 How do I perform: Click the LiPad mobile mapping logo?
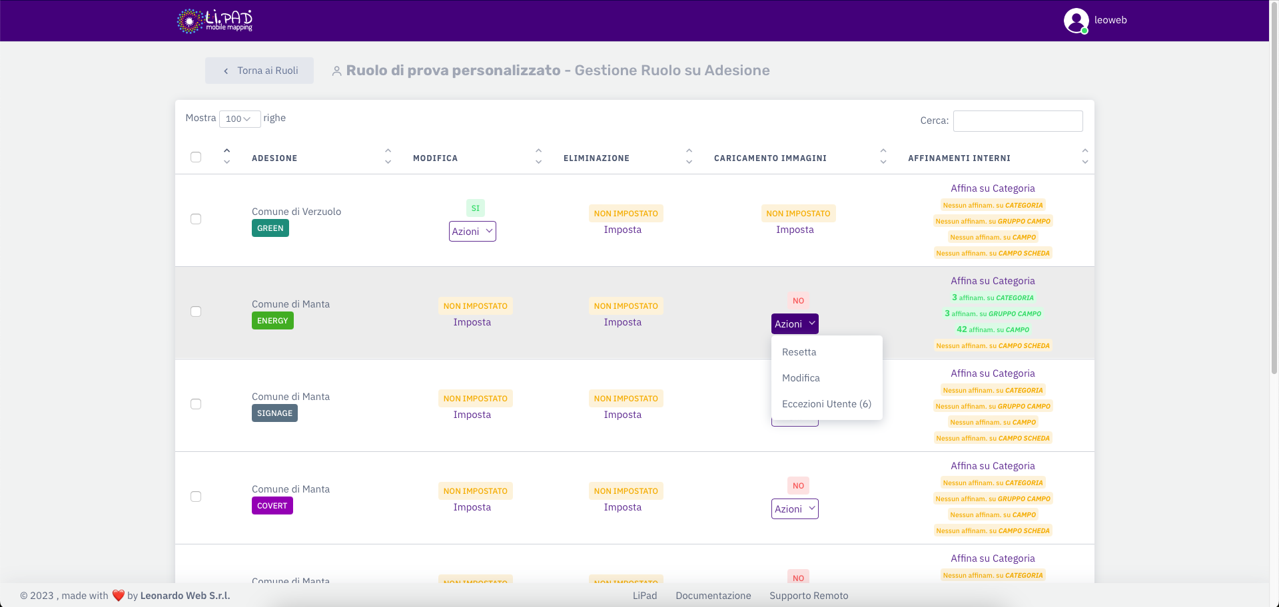214,21
